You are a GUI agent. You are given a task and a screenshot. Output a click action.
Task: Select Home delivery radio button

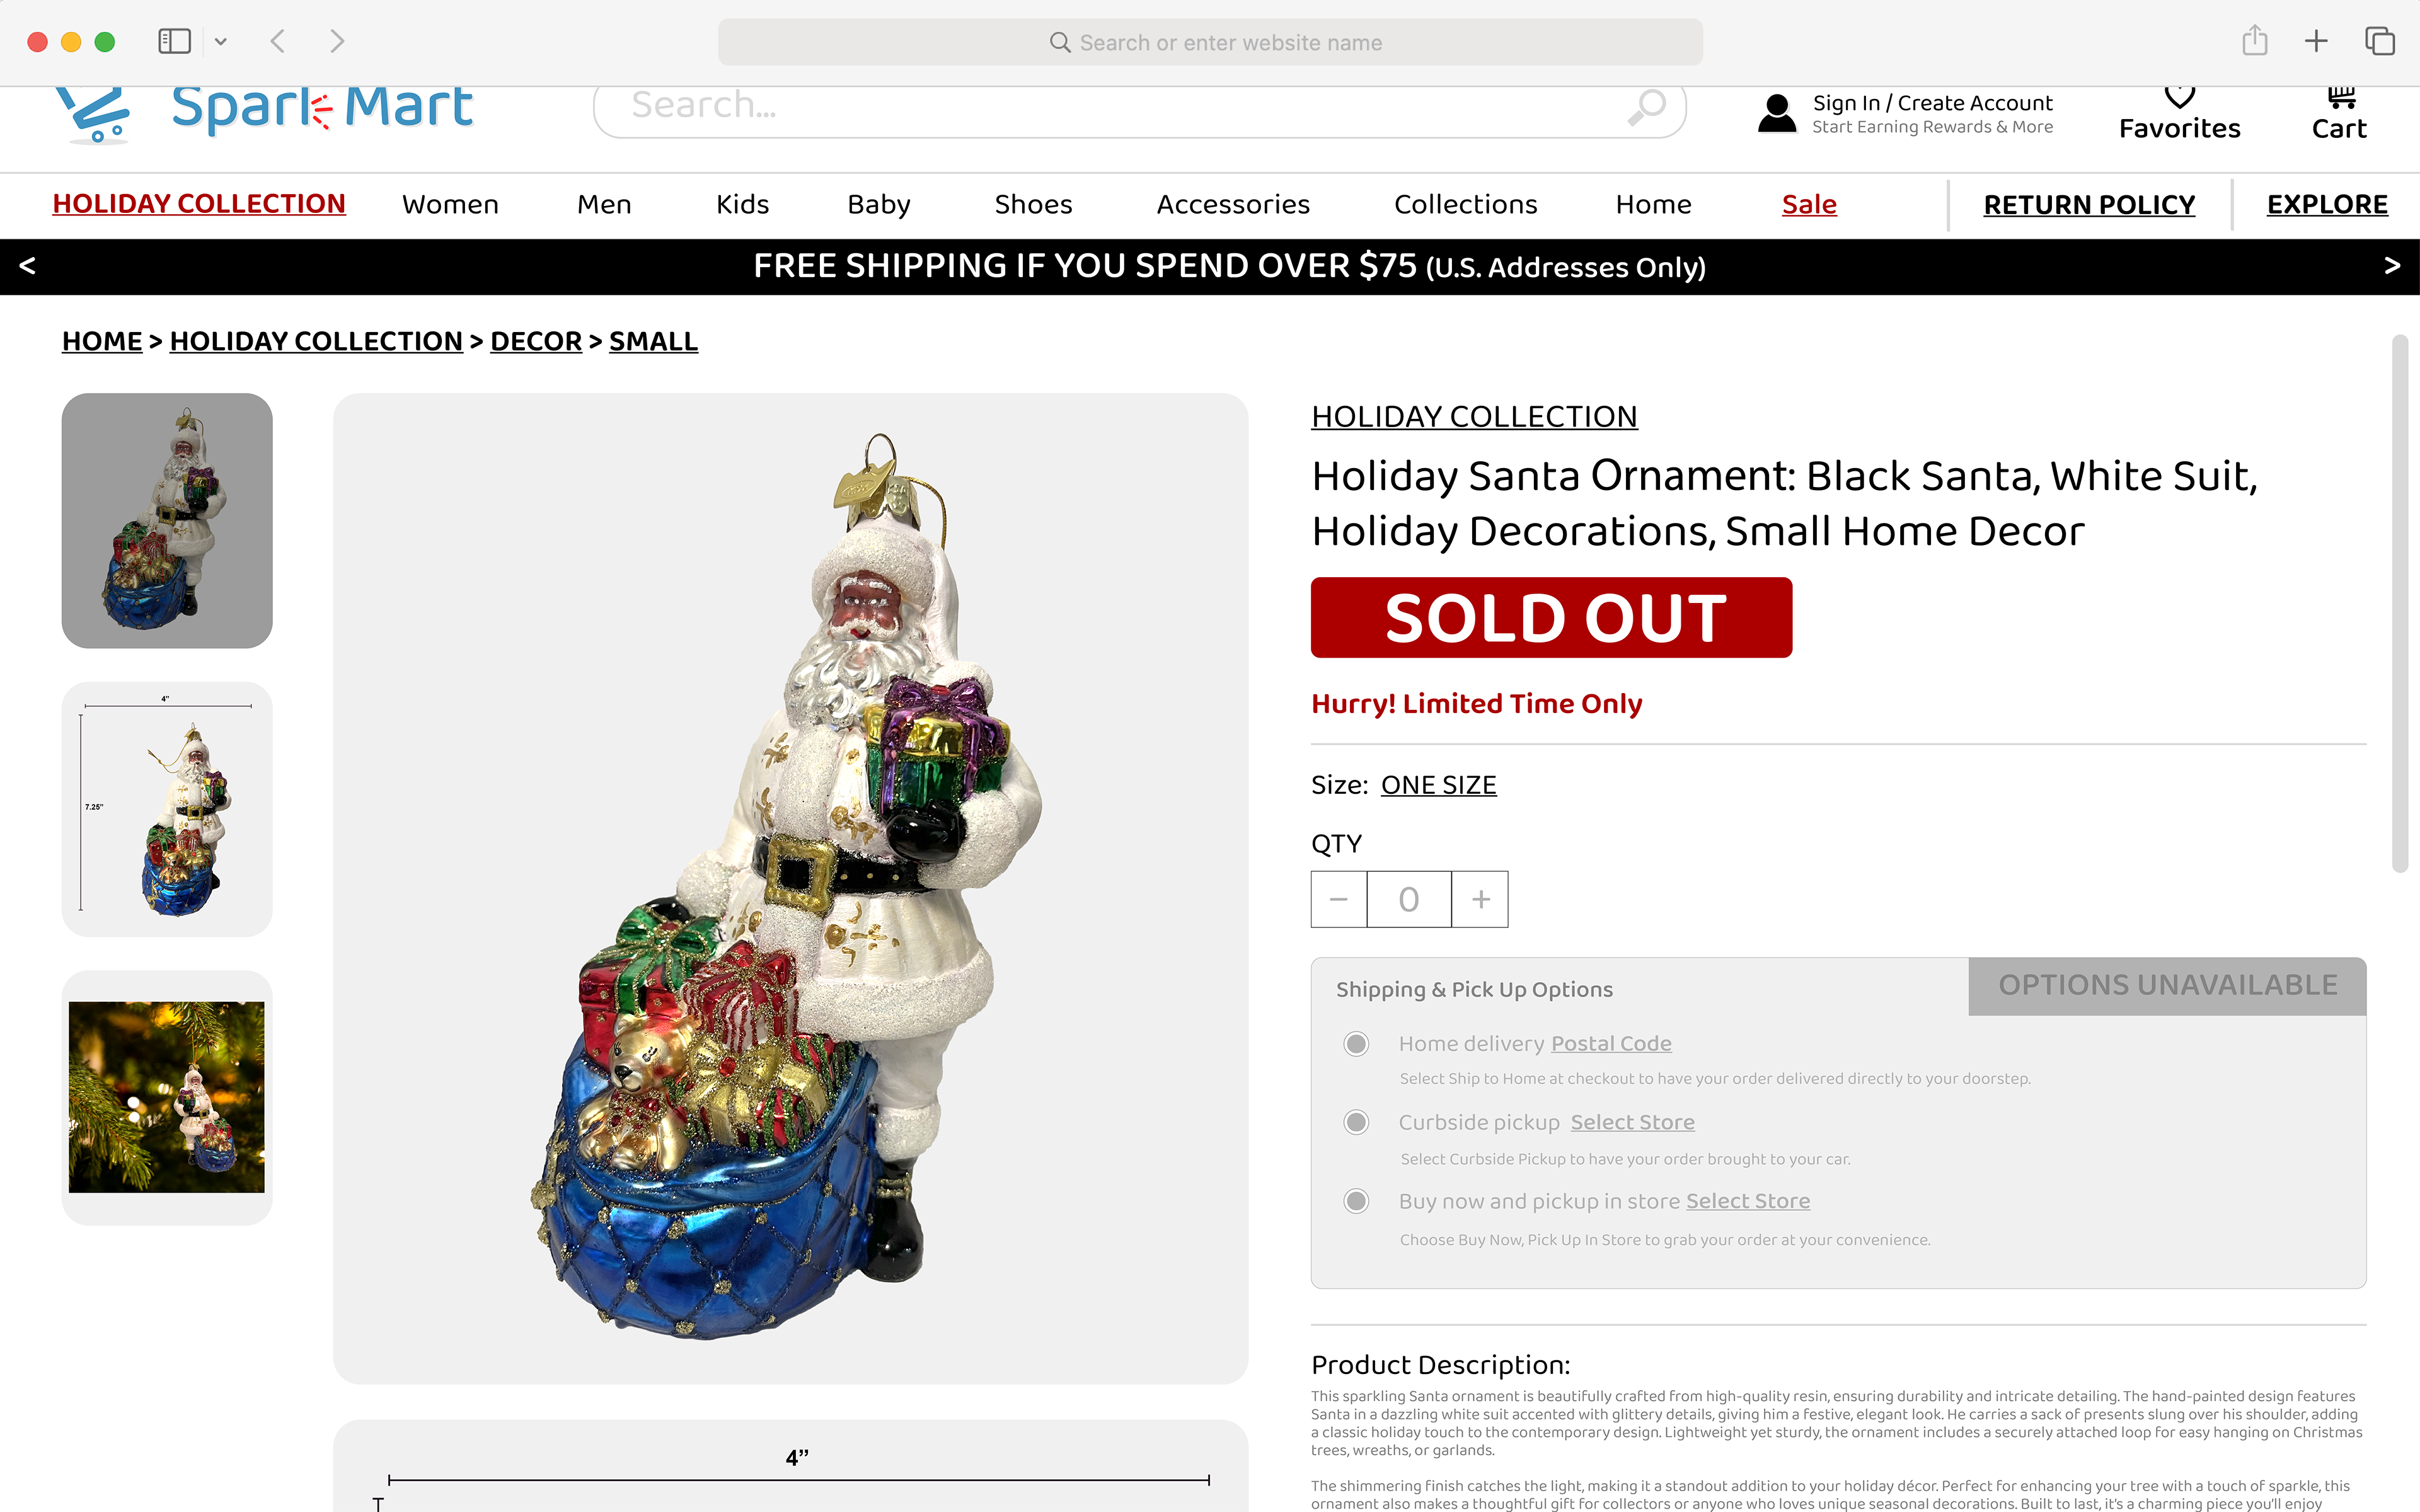pyautogui.click(x=1356, y=1043)
